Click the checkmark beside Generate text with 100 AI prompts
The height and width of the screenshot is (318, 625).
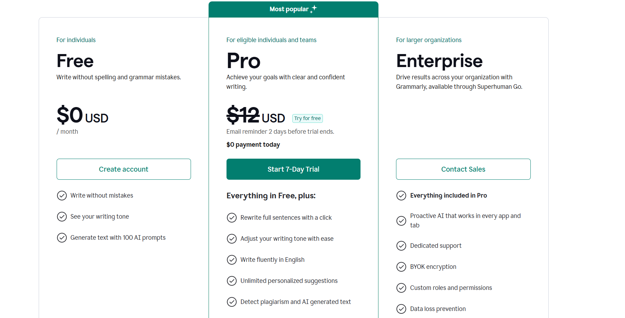pos(62,238)
